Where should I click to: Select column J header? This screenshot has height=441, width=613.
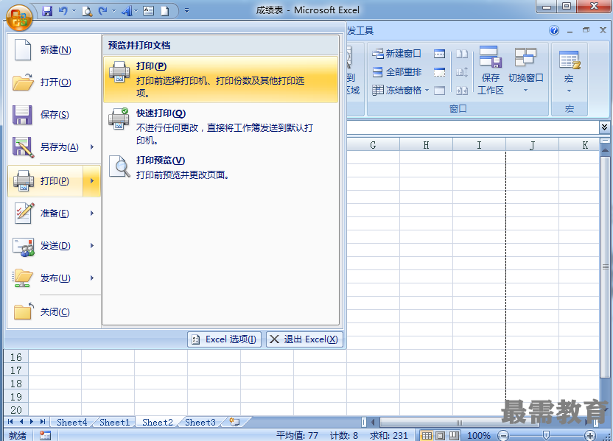pyautogui.click(x=532, y=145)
